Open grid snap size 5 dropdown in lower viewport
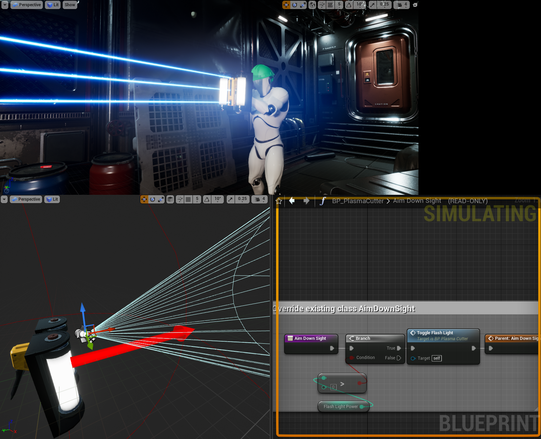Screen dimensions: 541x439 (197, 199)
